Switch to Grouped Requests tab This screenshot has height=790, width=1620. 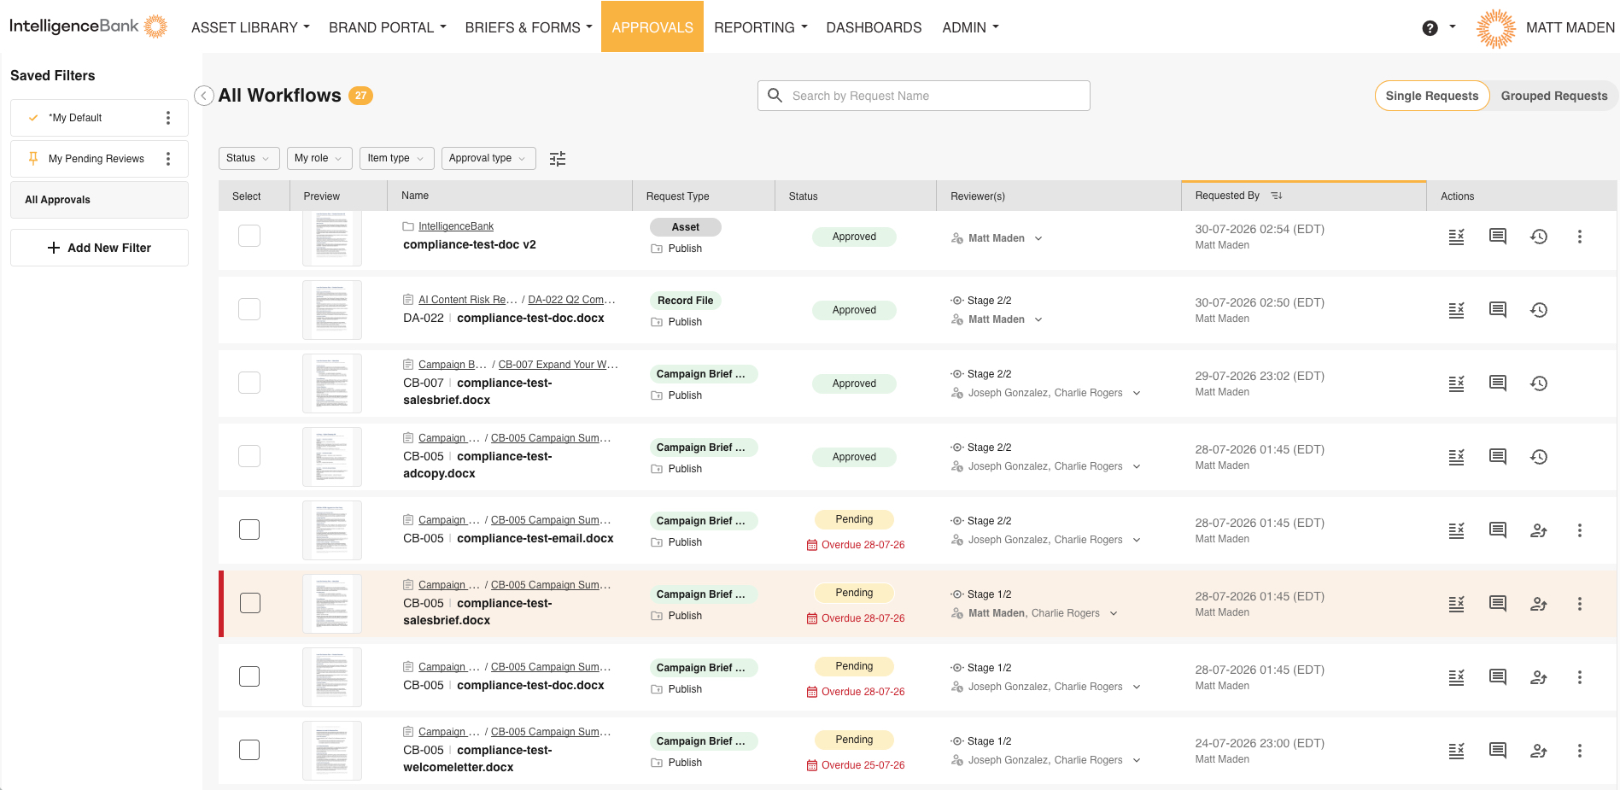pos(1554,96)
